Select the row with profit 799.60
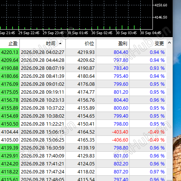This screenshot has width=181, height=181. tap(83, 84)
